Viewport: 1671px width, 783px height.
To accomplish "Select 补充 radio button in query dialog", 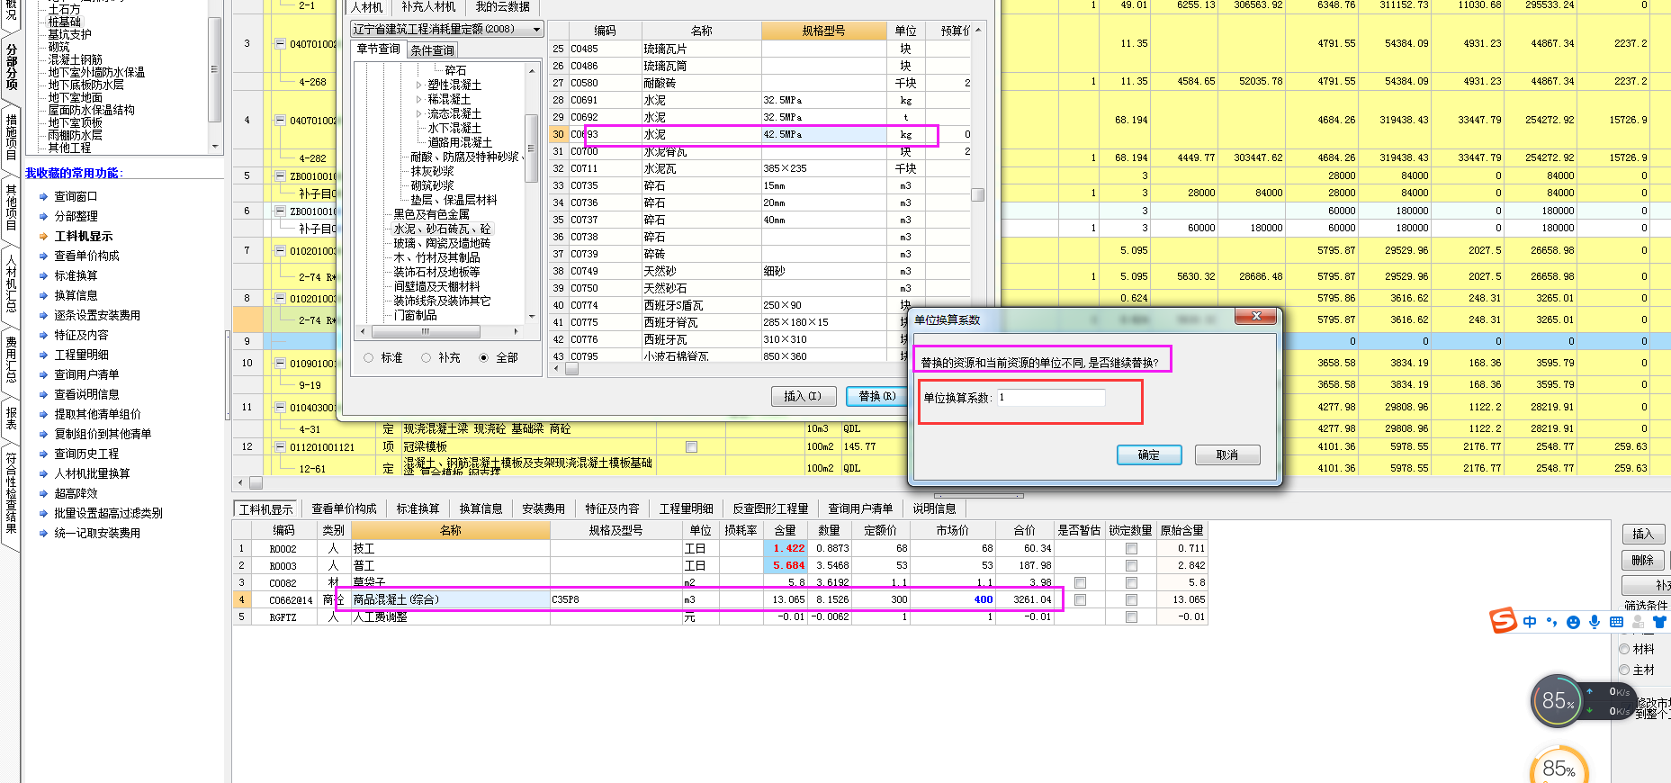I will 427,358.
